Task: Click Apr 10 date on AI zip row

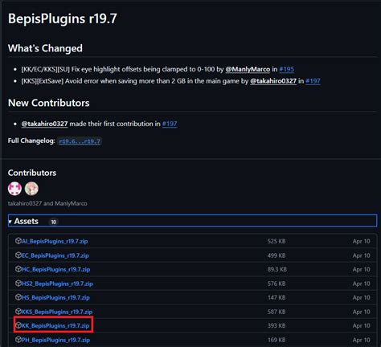Action: [361, 241]
